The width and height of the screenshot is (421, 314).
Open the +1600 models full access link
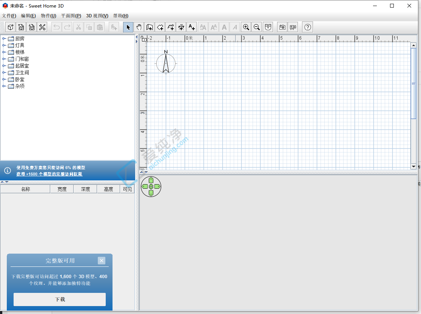(x=49, y=174)
